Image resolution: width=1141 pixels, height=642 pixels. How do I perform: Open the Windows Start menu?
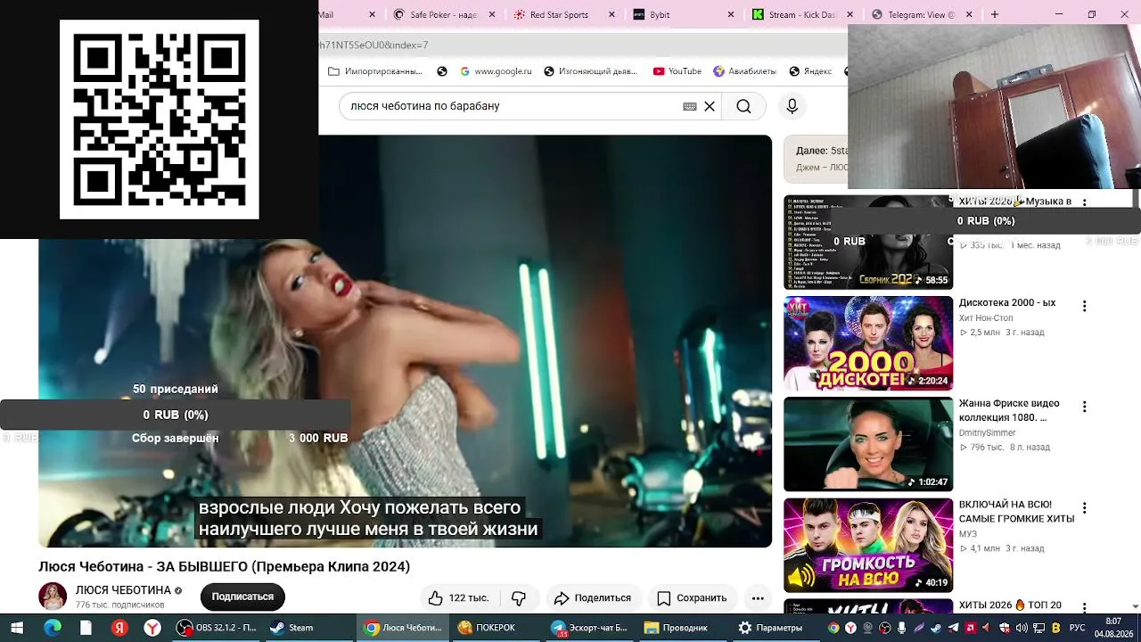click(16, 628)
